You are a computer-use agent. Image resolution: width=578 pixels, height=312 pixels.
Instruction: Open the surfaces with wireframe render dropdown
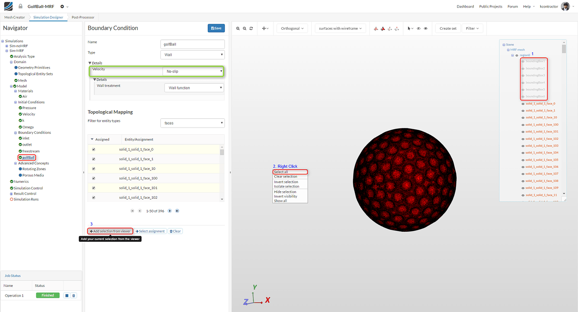340,28
